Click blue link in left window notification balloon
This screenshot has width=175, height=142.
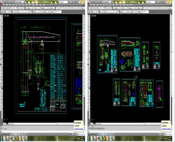(x=79, y=129)
